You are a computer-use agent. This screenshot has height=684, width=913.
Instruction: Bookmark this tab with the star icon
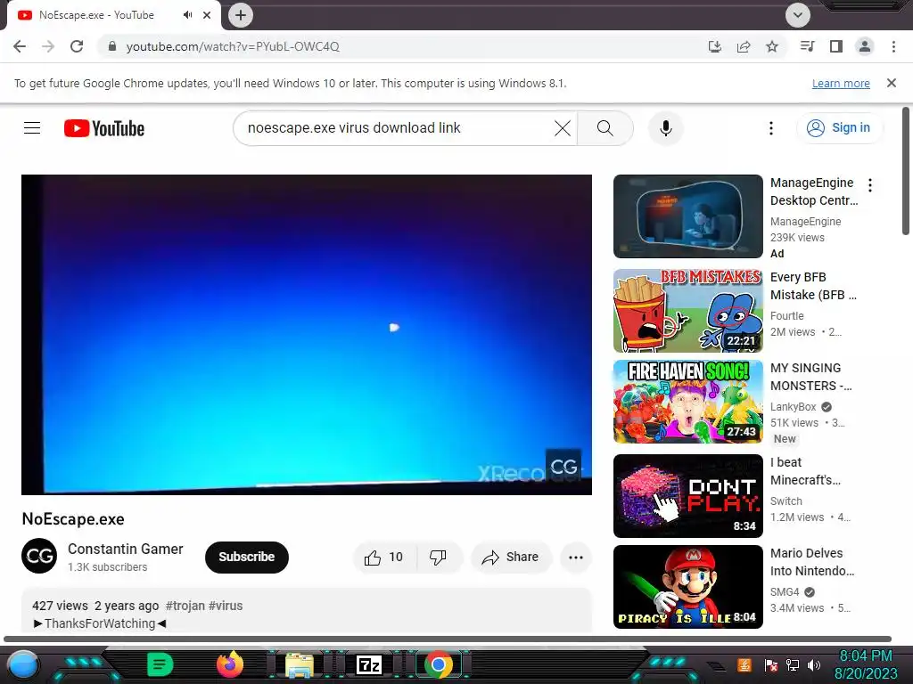(x=772, y=46)
